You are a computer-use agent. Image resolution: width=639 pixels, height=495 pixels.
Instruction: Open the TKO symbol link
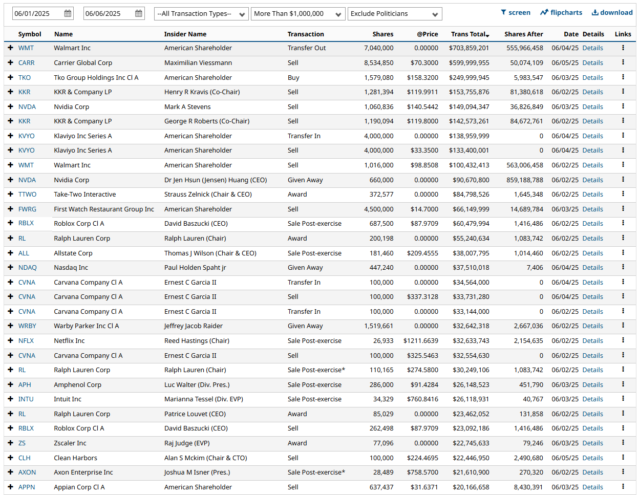coord(25,77)
